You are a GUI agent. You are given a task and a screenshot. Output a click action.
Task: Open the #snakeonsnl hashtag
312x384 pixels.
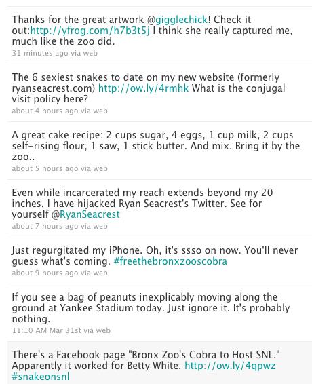[41, 377]
